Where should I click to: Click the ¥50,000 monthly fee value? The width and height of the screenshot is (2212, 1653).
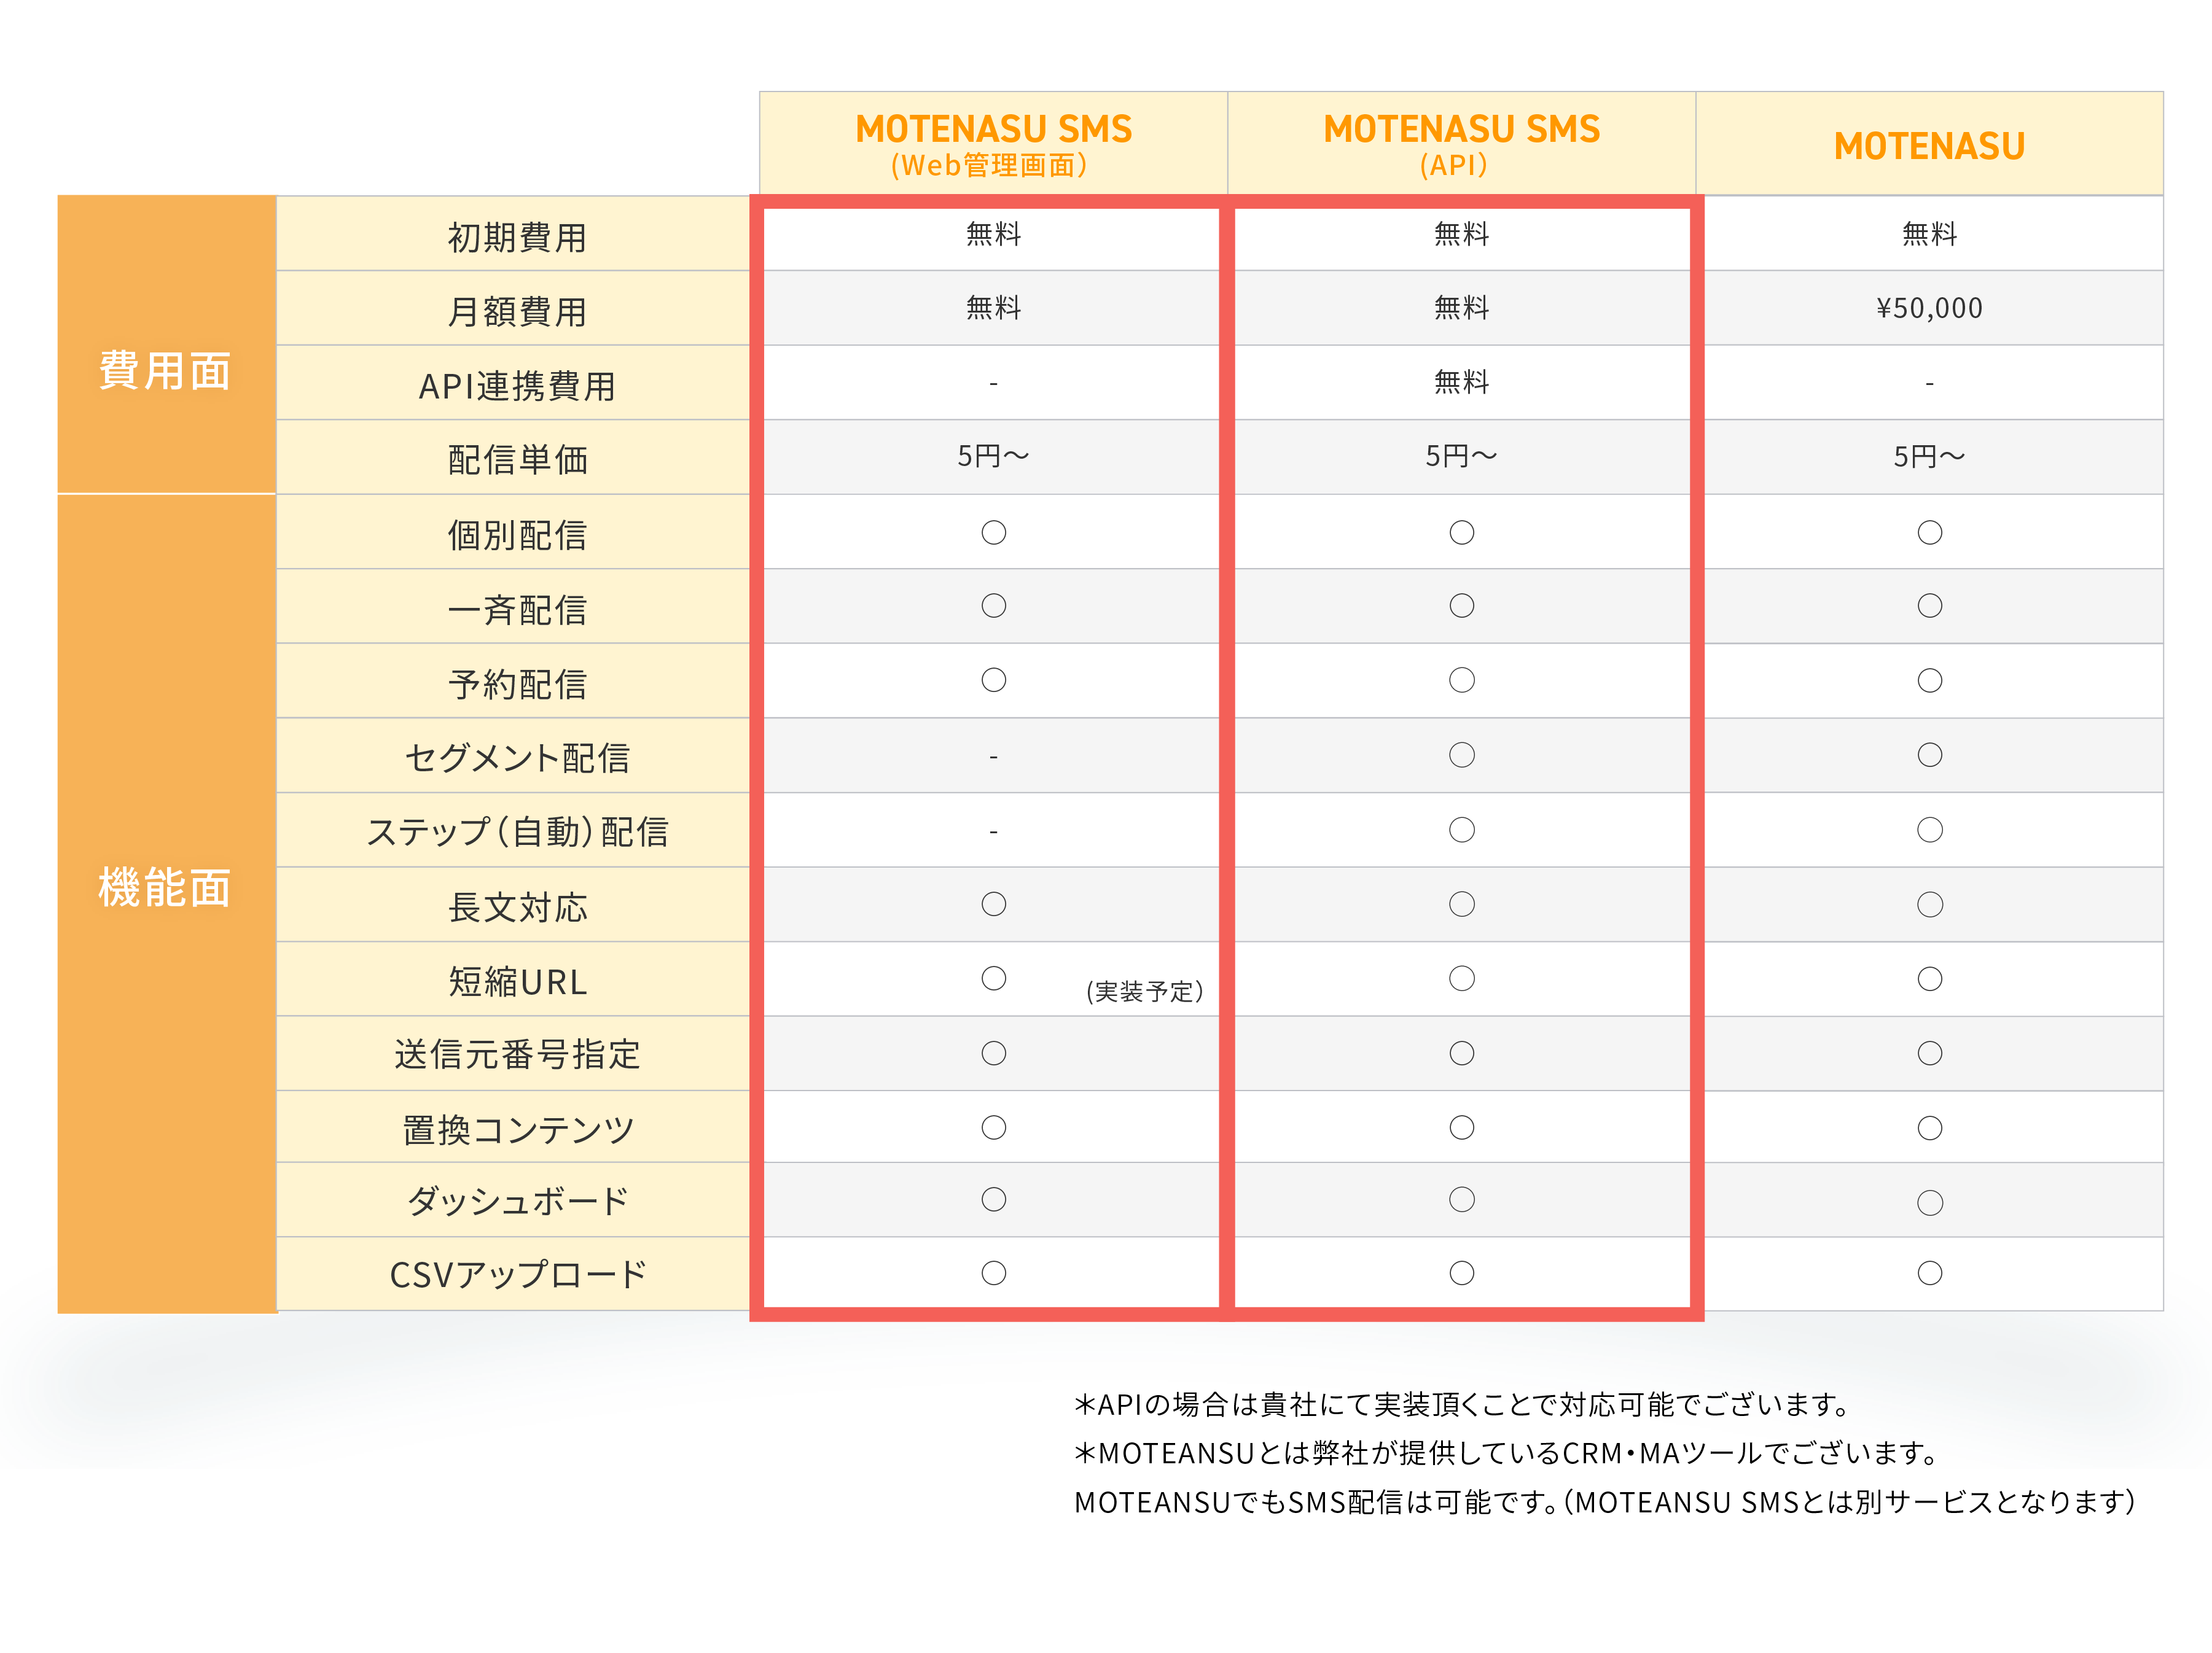(x=1928, y=308)
